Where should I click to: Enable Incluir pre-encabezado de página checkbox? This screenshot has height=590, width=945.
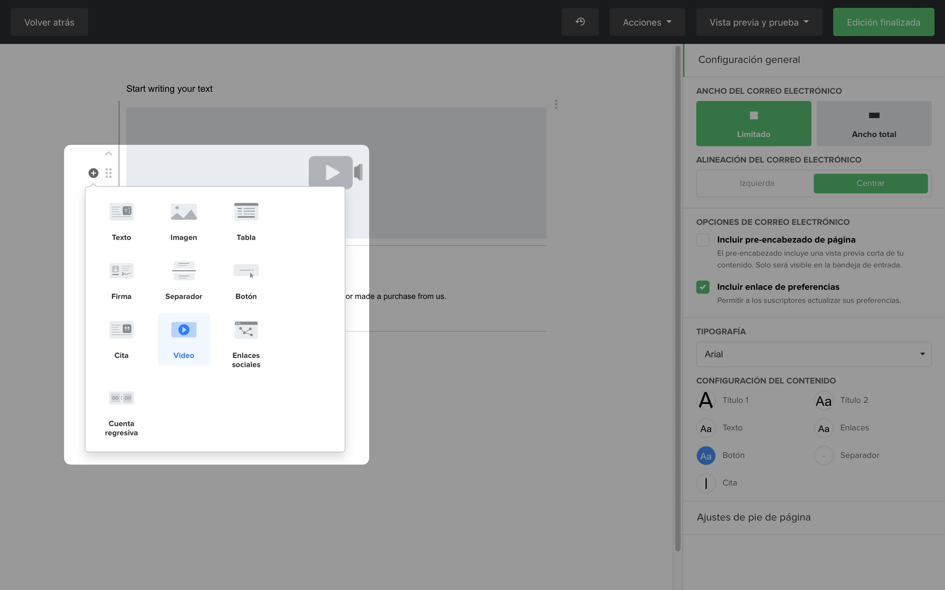pyautogui.click(x=703, y=240)
